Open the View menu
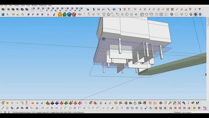 click(x=10, y=6)
